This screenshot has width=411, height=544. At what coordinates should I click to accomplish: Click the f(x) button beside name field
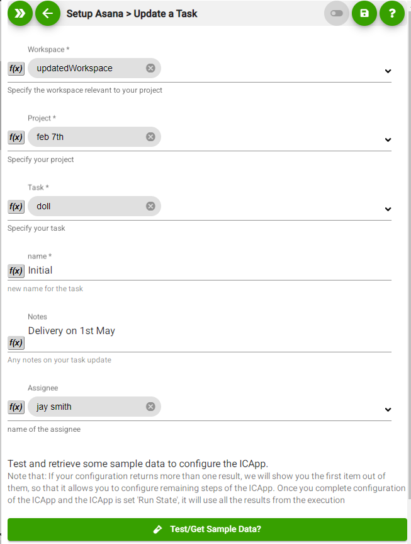click(16, 270)
